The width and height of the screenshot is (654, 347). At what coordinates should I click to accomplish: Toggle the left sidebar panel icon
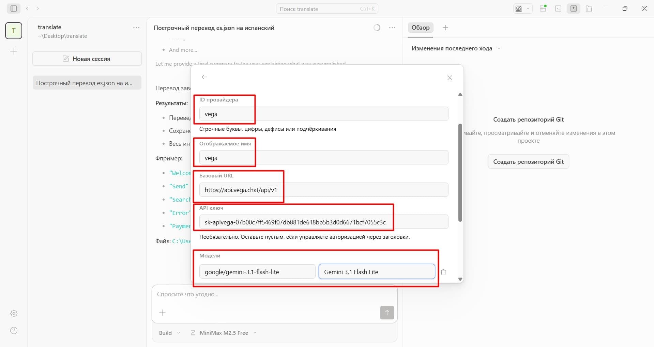click(x=14, y=9)
